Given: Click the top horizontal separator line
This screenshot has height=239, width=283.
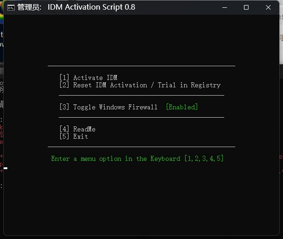Looking at the screenshot, I should 141,66.
